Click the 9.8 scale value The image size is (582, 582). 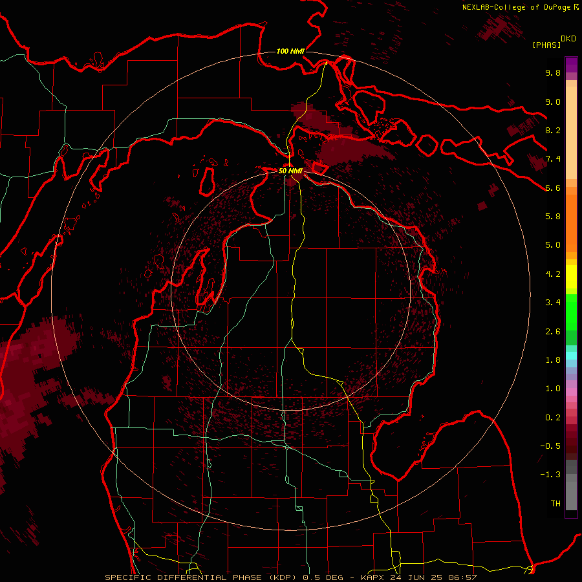click(x=553, y=72)
